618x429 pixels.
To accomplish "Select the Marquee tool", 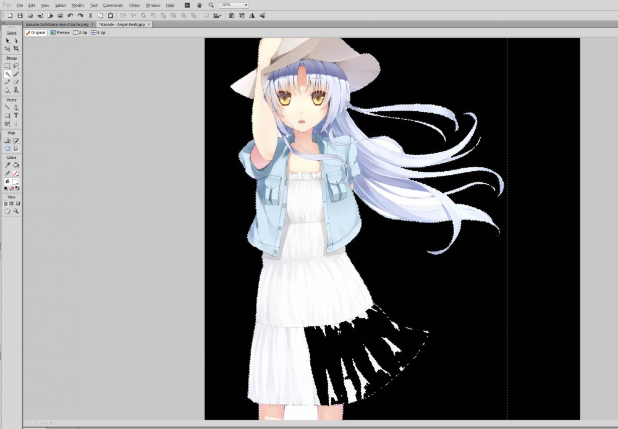I will tap(7, 66).
